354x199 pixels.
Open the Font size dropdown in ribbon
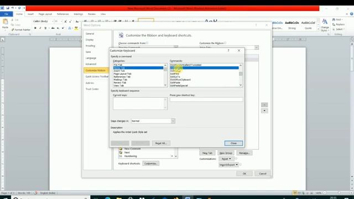(61, 21)
